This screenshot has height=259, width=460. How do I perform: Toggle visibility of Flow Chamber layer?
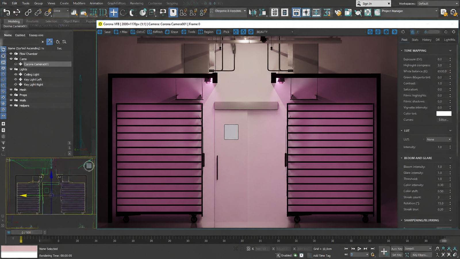pyautogui.click(x=11, y=54)
